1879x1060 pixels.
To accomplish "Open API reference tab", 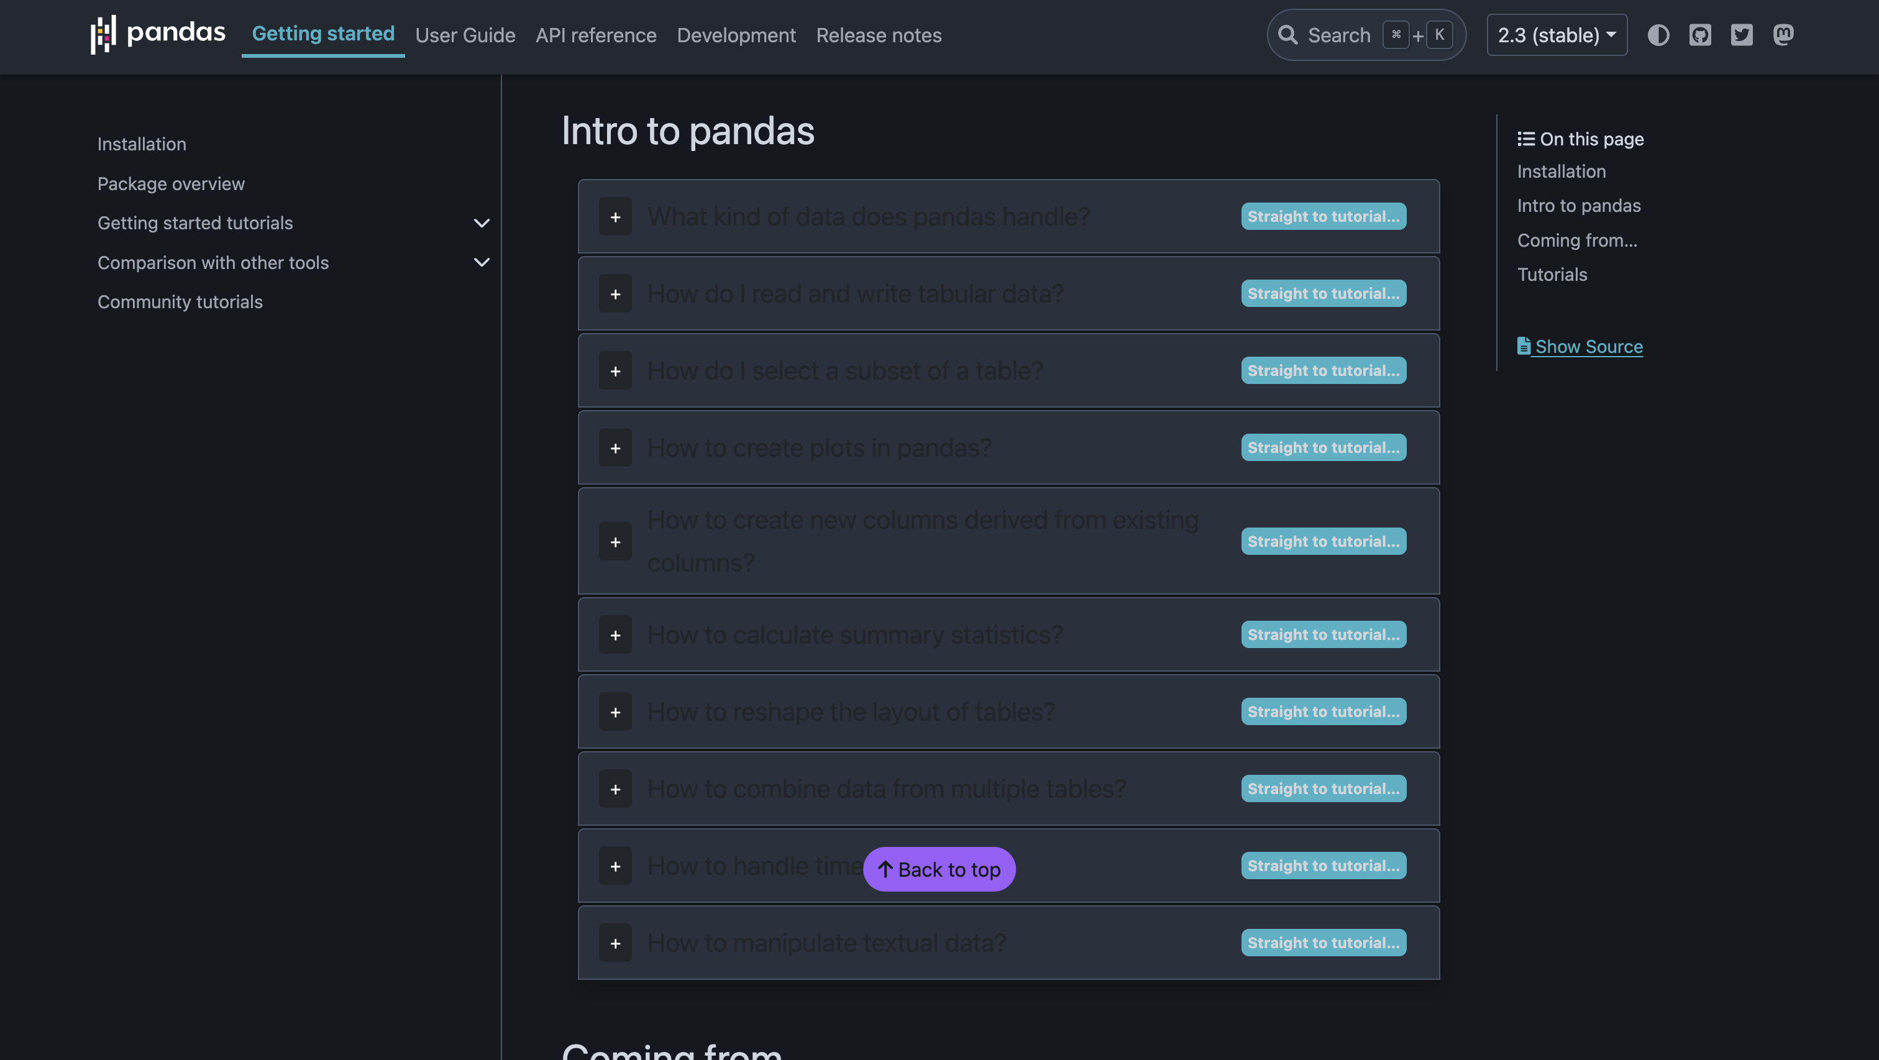I will click(x=596, y=35).
